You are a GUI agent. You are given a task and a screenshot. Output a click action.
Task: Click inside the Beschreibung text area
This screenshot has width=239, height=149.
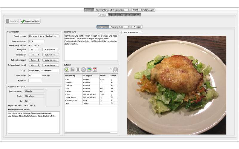(x=91, y=47)
